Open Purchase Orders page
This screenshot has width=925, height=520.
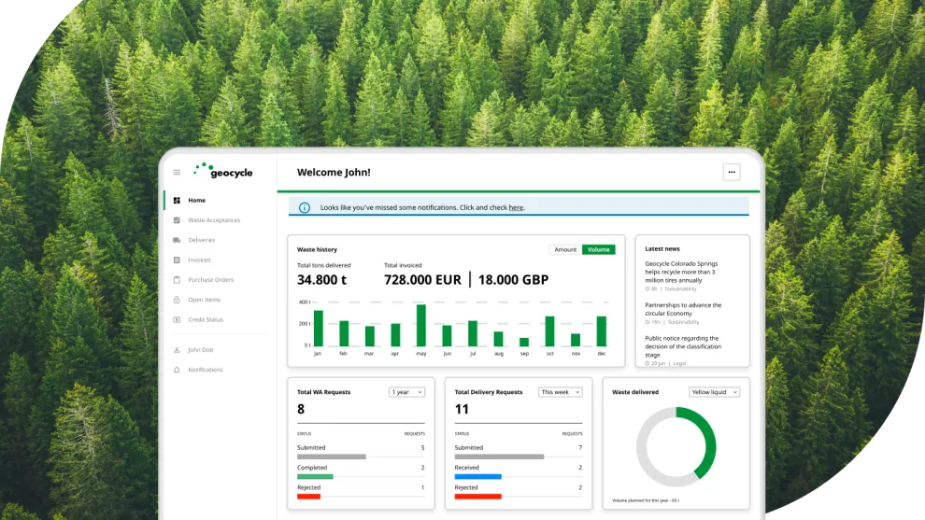[210, 280]
